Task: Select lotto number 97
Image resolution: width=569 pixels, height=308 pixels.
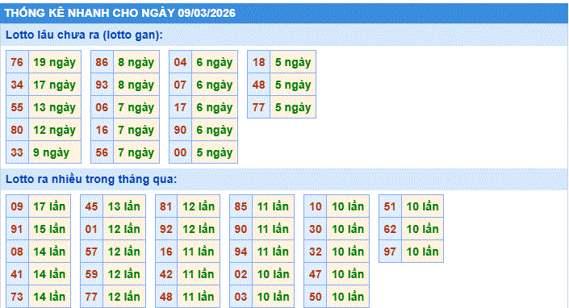Action: pyautogui.click(x=390, y=252)
